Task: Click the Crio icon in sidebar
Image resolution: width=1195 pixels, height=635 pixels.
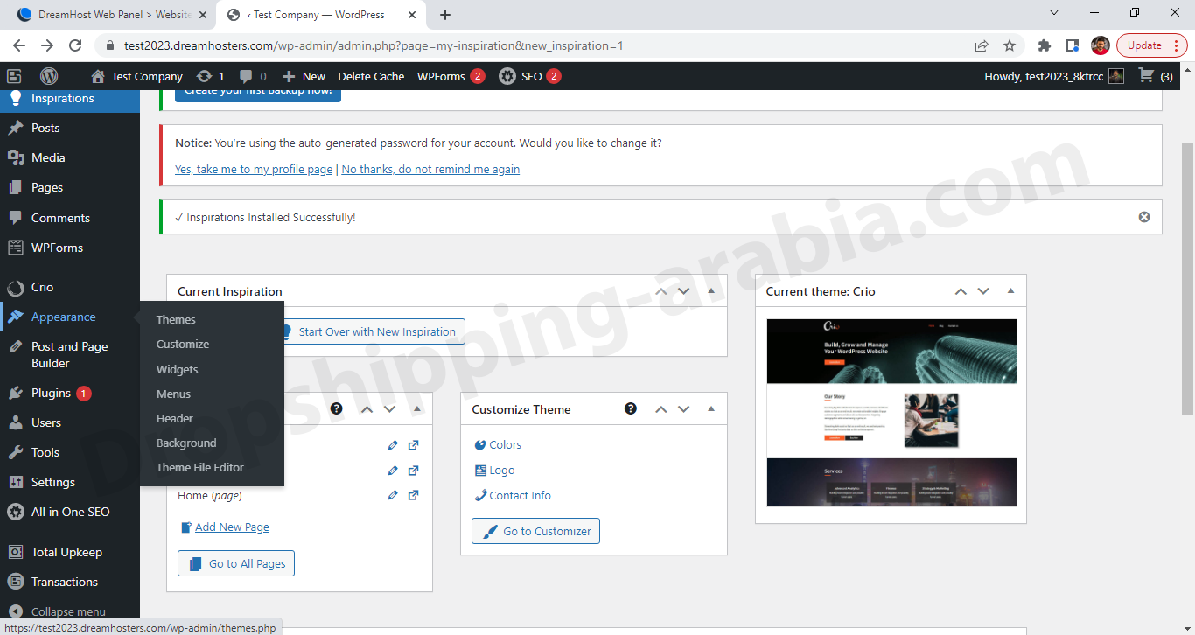Action: (15, 287)
